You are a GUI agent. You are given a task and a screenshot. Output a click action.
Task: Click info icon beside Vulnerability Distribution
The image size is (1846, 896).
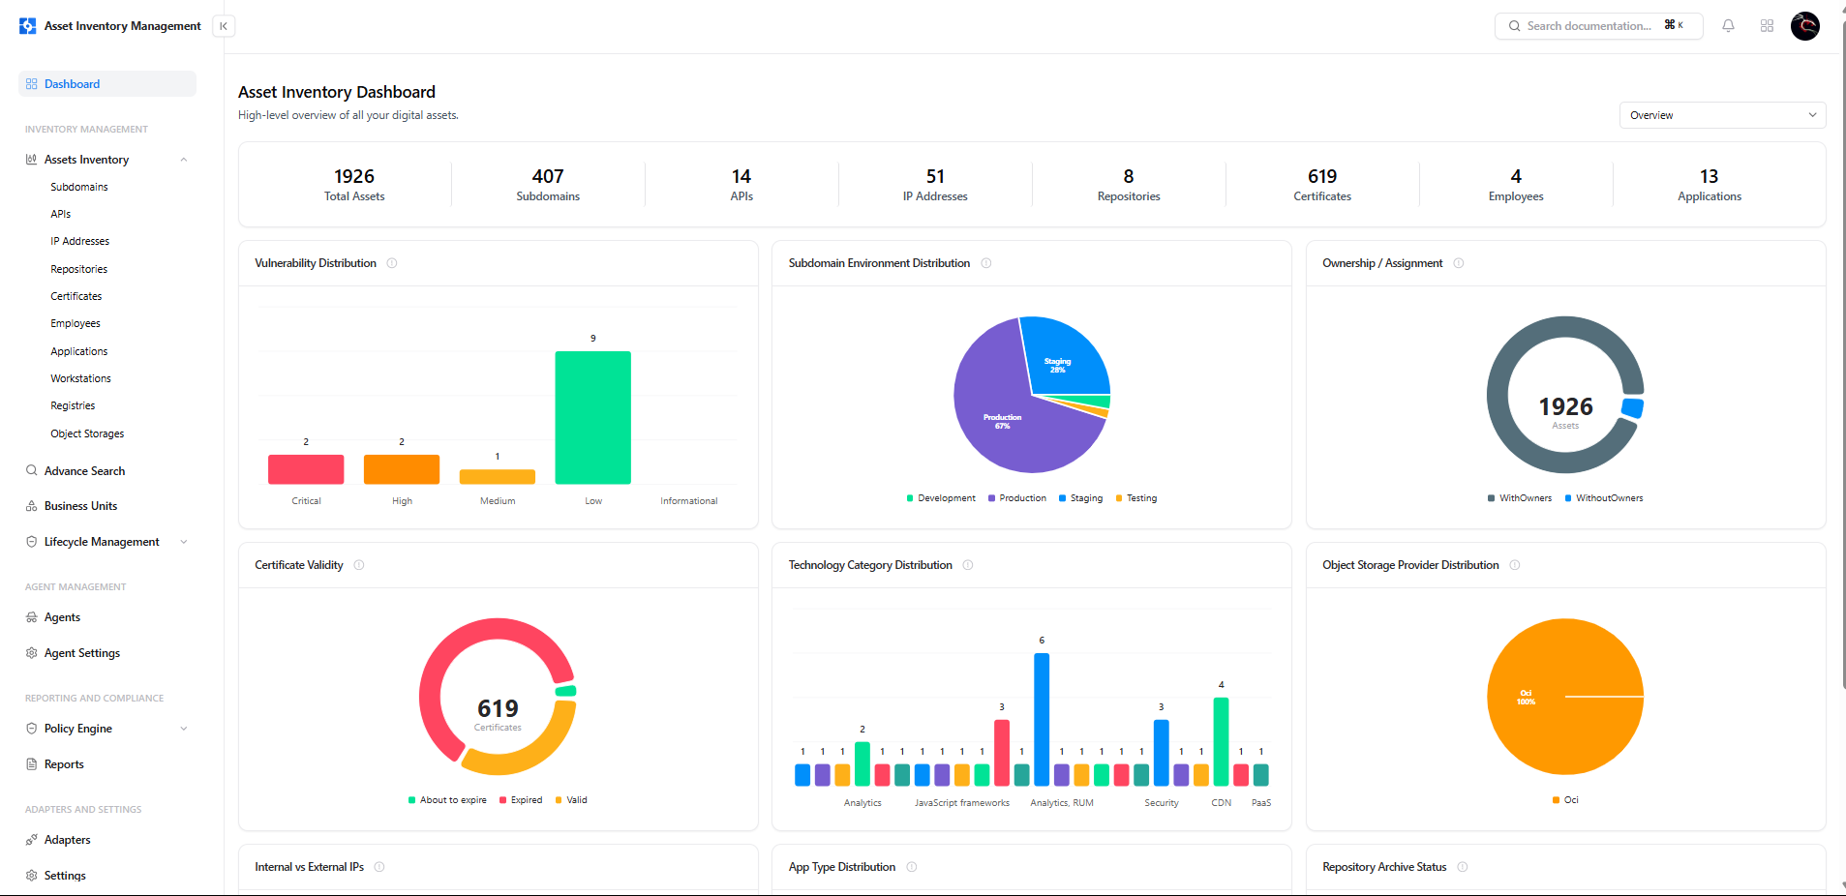coord(392,263)
